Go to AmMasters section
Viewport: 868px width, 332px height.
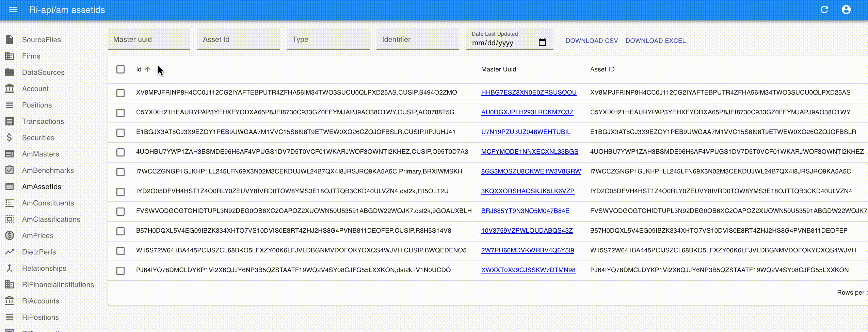(x=41, y=154)
